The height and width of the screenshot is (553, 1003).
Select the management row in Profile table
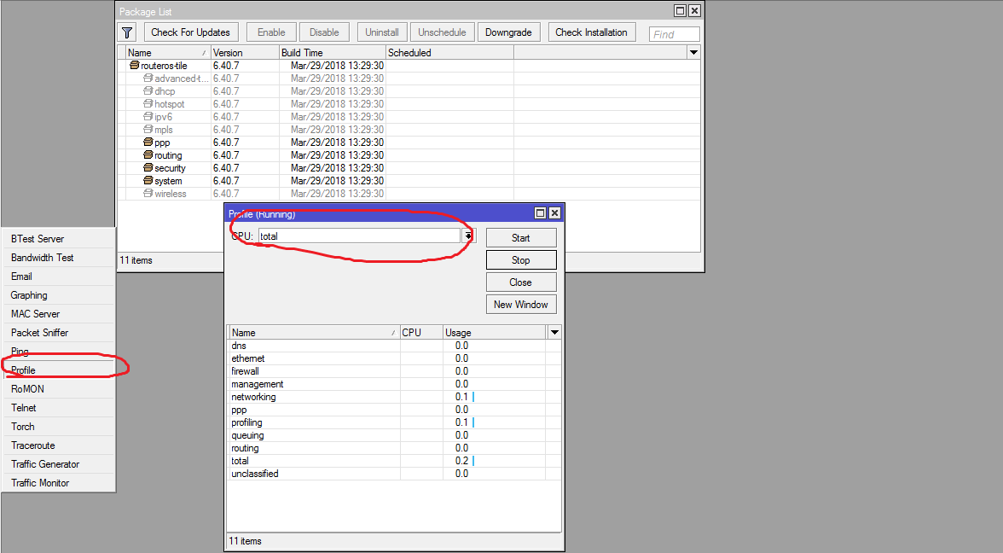394,384
